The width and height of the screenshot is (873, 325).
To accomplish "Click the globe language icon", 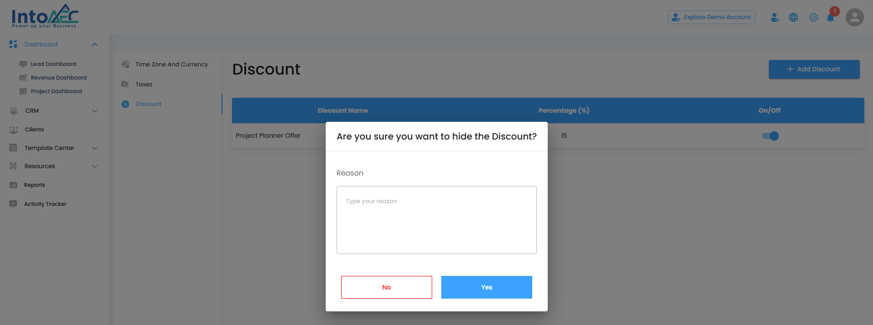I will [793, 17].
